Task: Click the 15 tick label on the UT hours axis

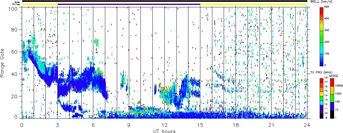Action: 200,125
